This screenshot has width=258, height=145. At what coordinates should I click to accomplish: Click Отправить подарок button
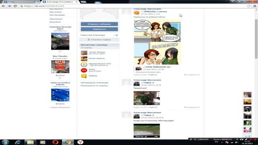tap(99, 39)
